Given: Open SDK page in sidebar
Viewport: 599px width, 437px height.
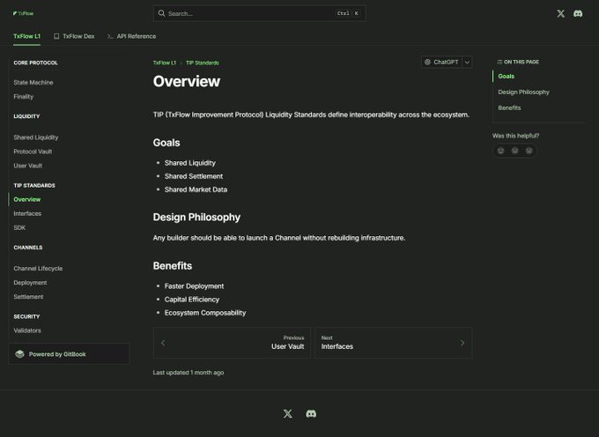Looking at the screenshot, I should pos(19,227).
